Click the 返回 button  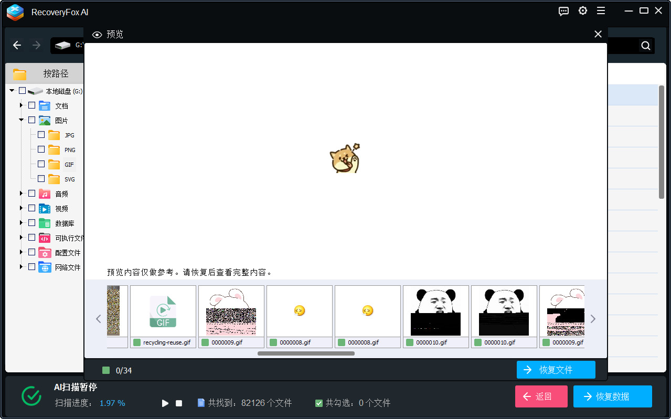click(x=541, y=396)
